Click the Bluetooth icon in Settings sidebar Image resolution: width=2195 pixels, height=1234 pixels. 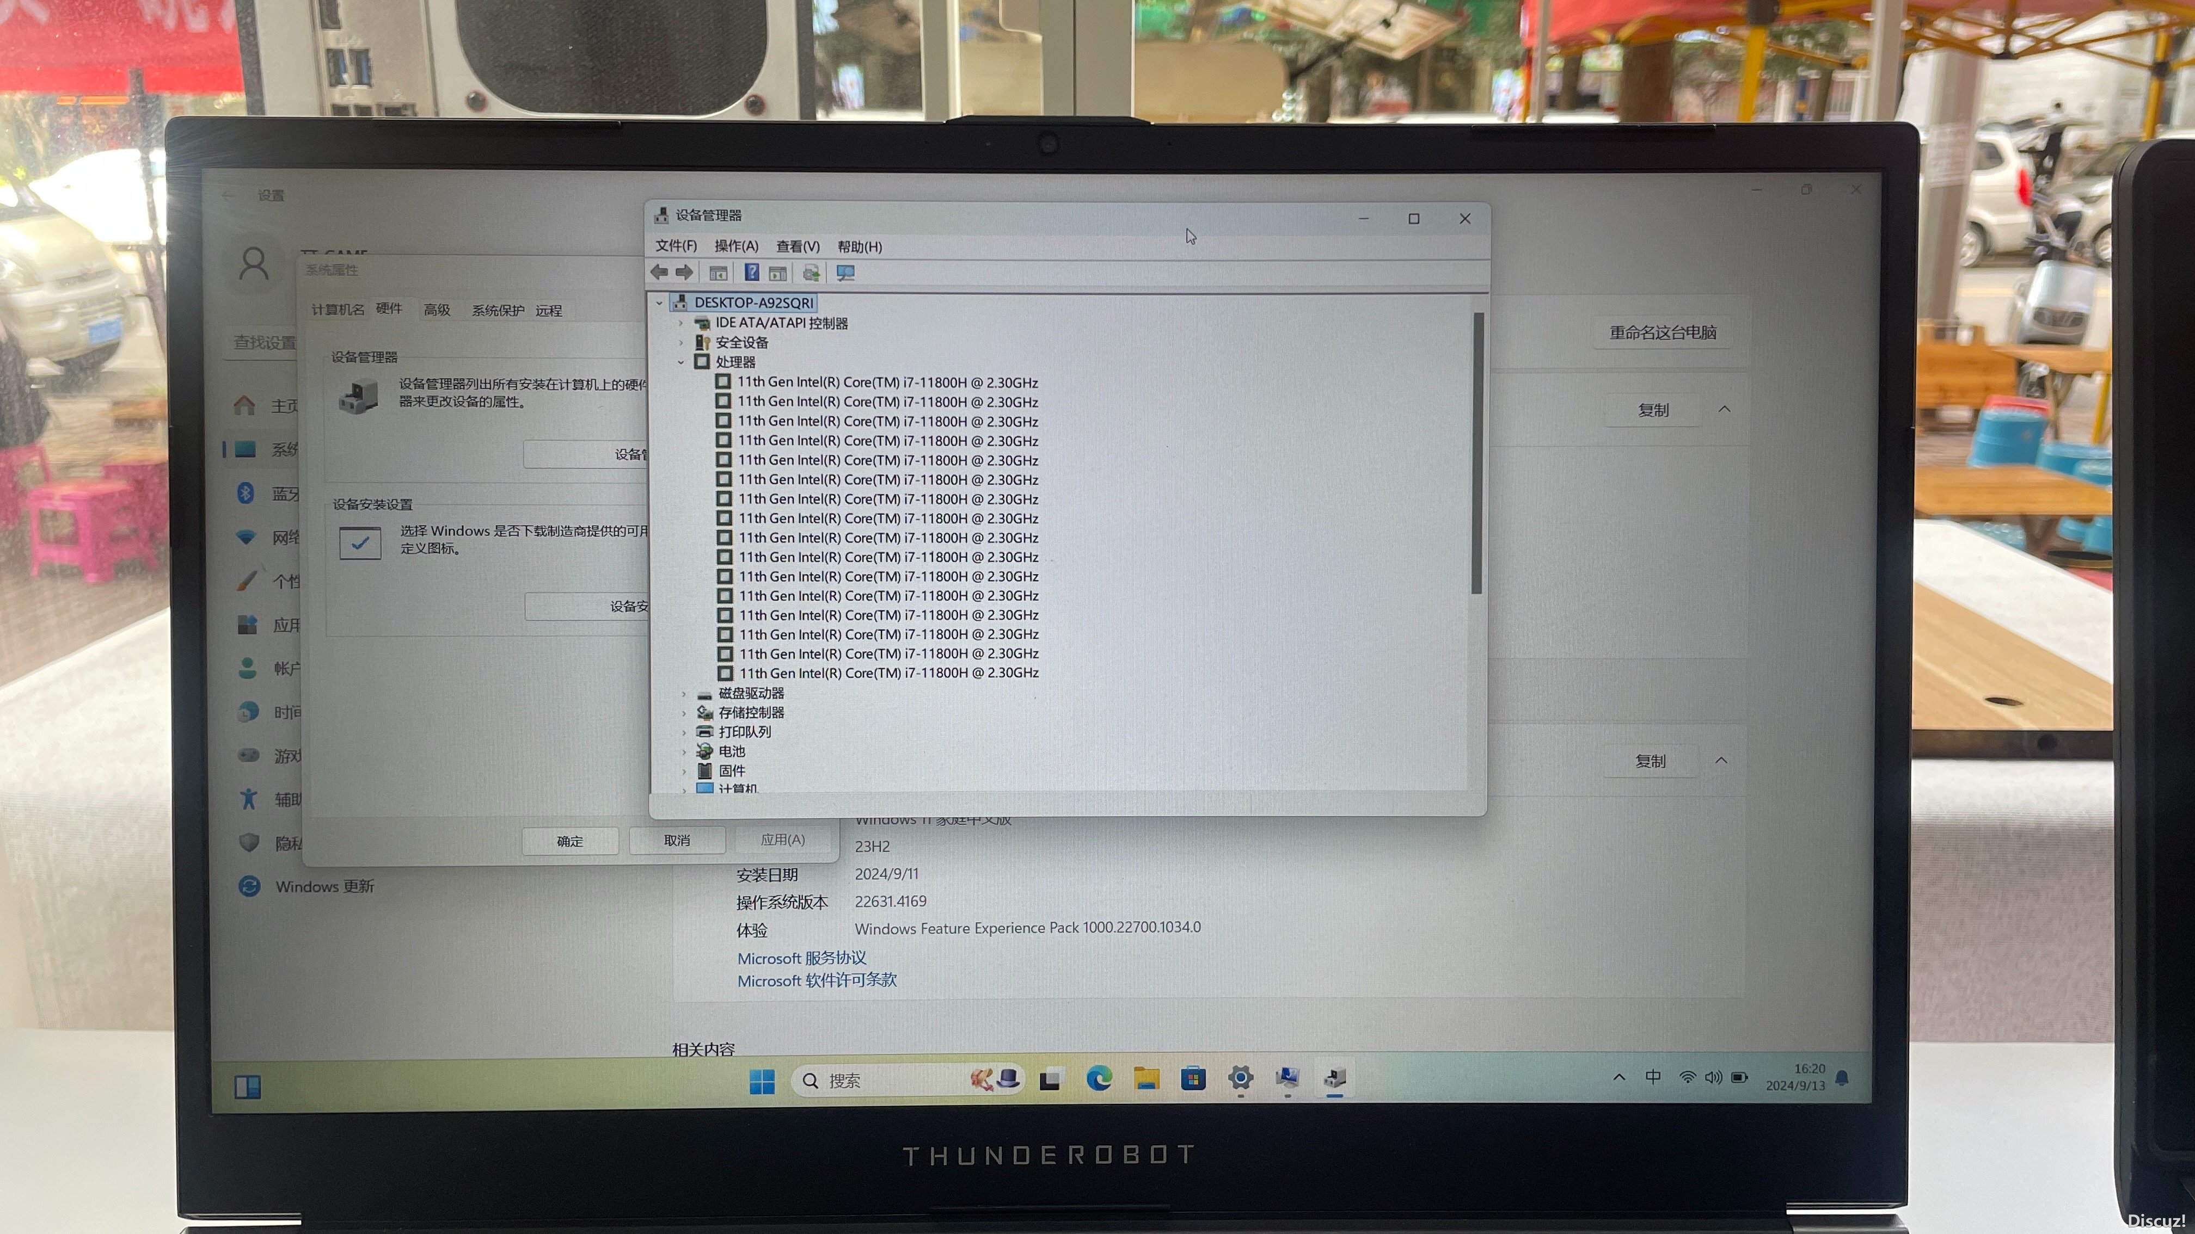tap(246, 492)
